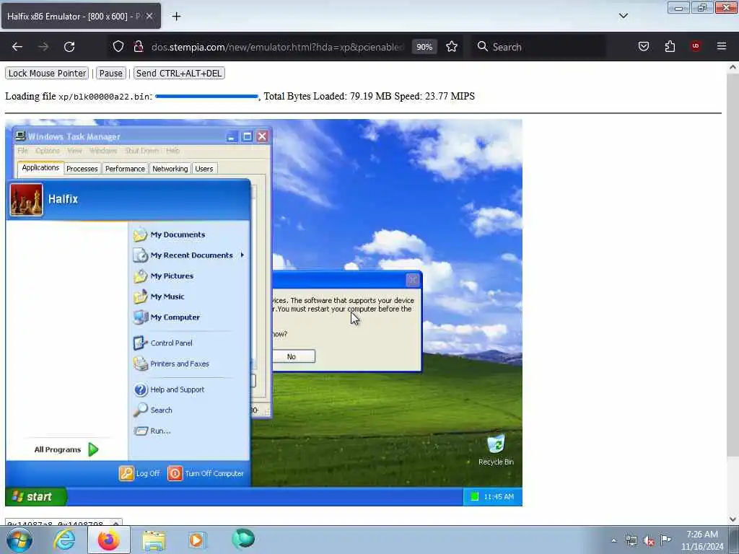Pause the emulator

(x=110, y=74)
